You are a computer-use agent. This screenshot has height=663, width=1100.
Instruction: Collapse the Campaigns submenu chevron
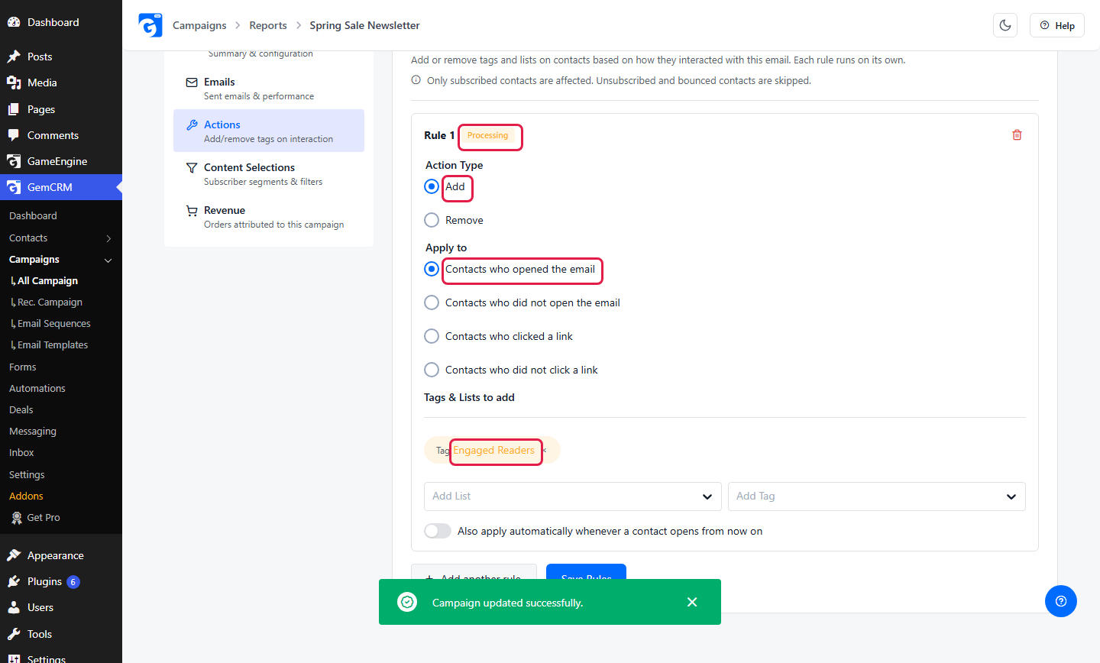[108, 260]
